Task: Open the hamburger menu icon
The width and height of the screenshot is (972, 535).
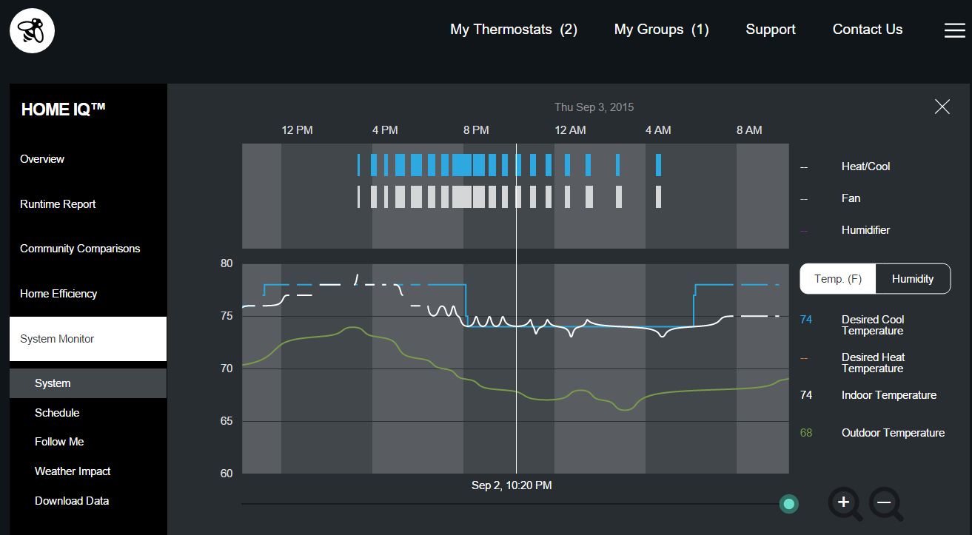Action: click(x=954, y=30)
